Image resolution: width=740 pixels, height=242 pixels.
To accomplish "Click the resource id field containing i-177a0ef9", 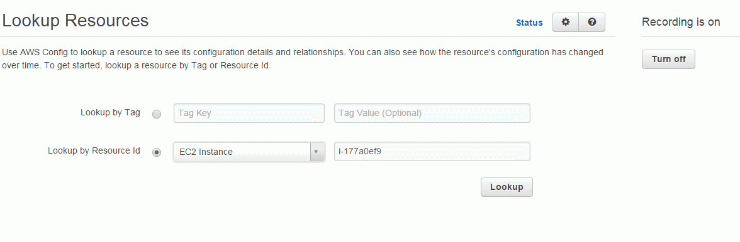I will point(432,151).
